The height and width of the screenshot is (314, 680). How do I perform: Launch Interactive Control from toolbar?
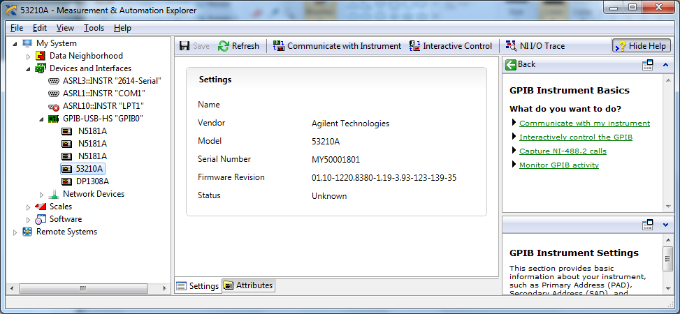pos(451,46)
